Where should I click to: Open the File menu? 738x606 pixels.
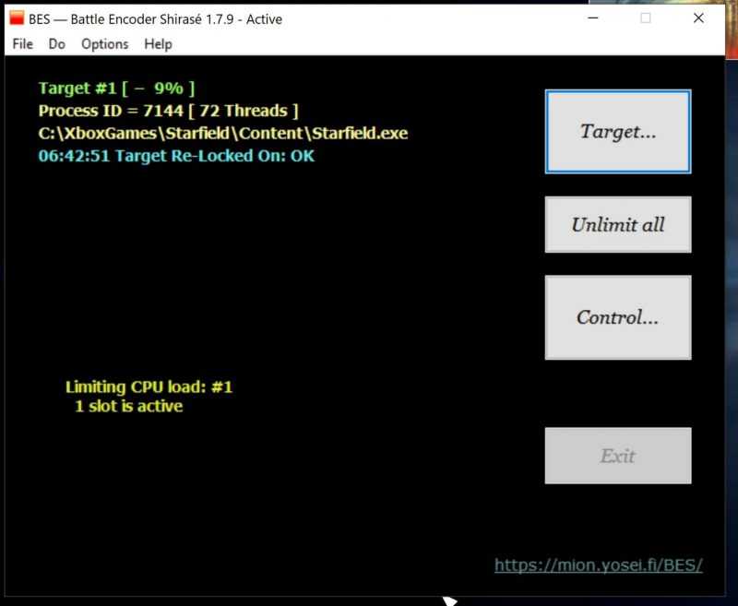[x=22, y=44]
